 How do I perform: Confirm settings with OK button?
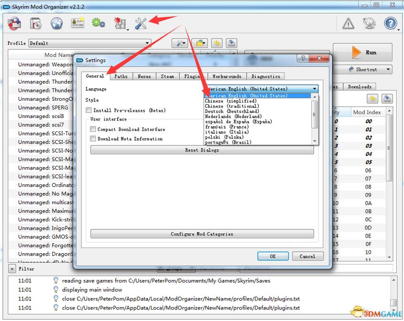click(273, 256)
